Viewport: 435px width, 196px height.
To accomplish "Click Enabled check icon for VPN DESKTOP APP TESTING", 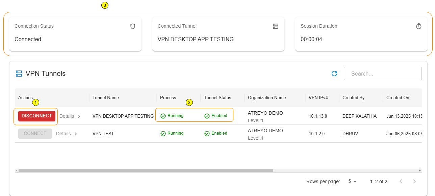I will tap(207, 116).
